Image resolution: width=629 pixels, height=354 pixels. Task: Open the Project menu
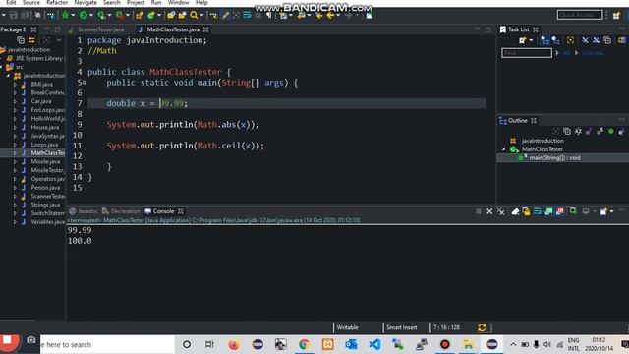[136, 2]
